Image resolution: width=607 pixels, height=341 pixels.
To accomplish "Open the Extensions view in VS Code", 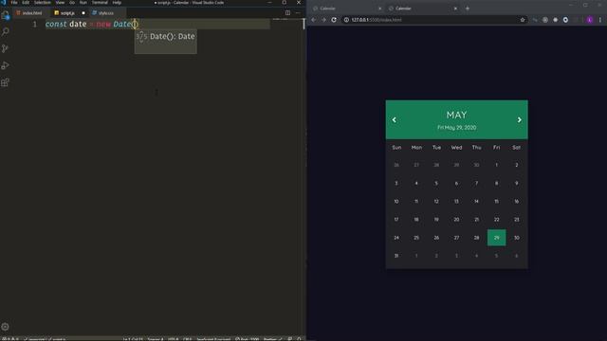I will pos(6,82).
